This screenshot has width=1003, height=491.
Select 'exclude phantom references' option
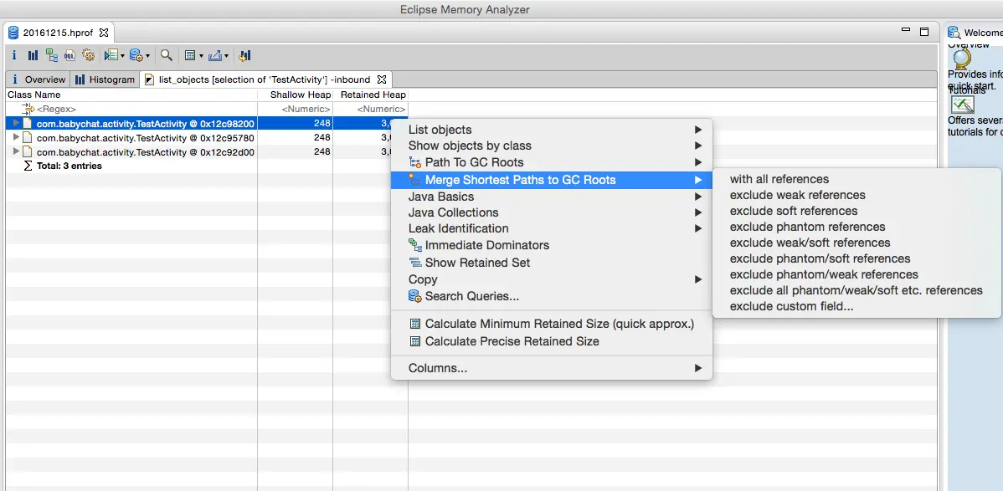point(856,227)
